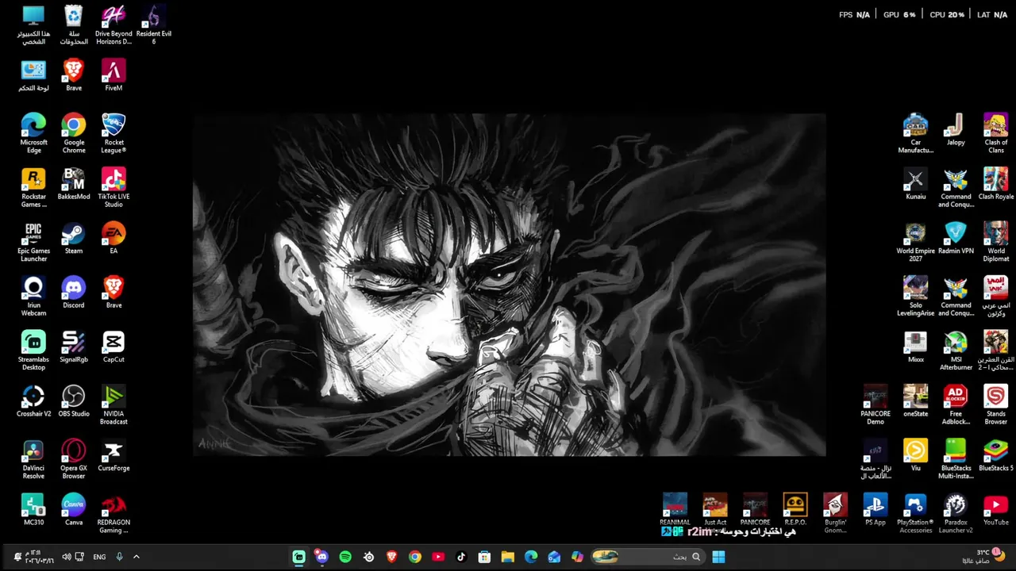This screenshot has width=1016, height=571.
Task: Select the Steam desktop shortcut
Action: tap(74, 238)
